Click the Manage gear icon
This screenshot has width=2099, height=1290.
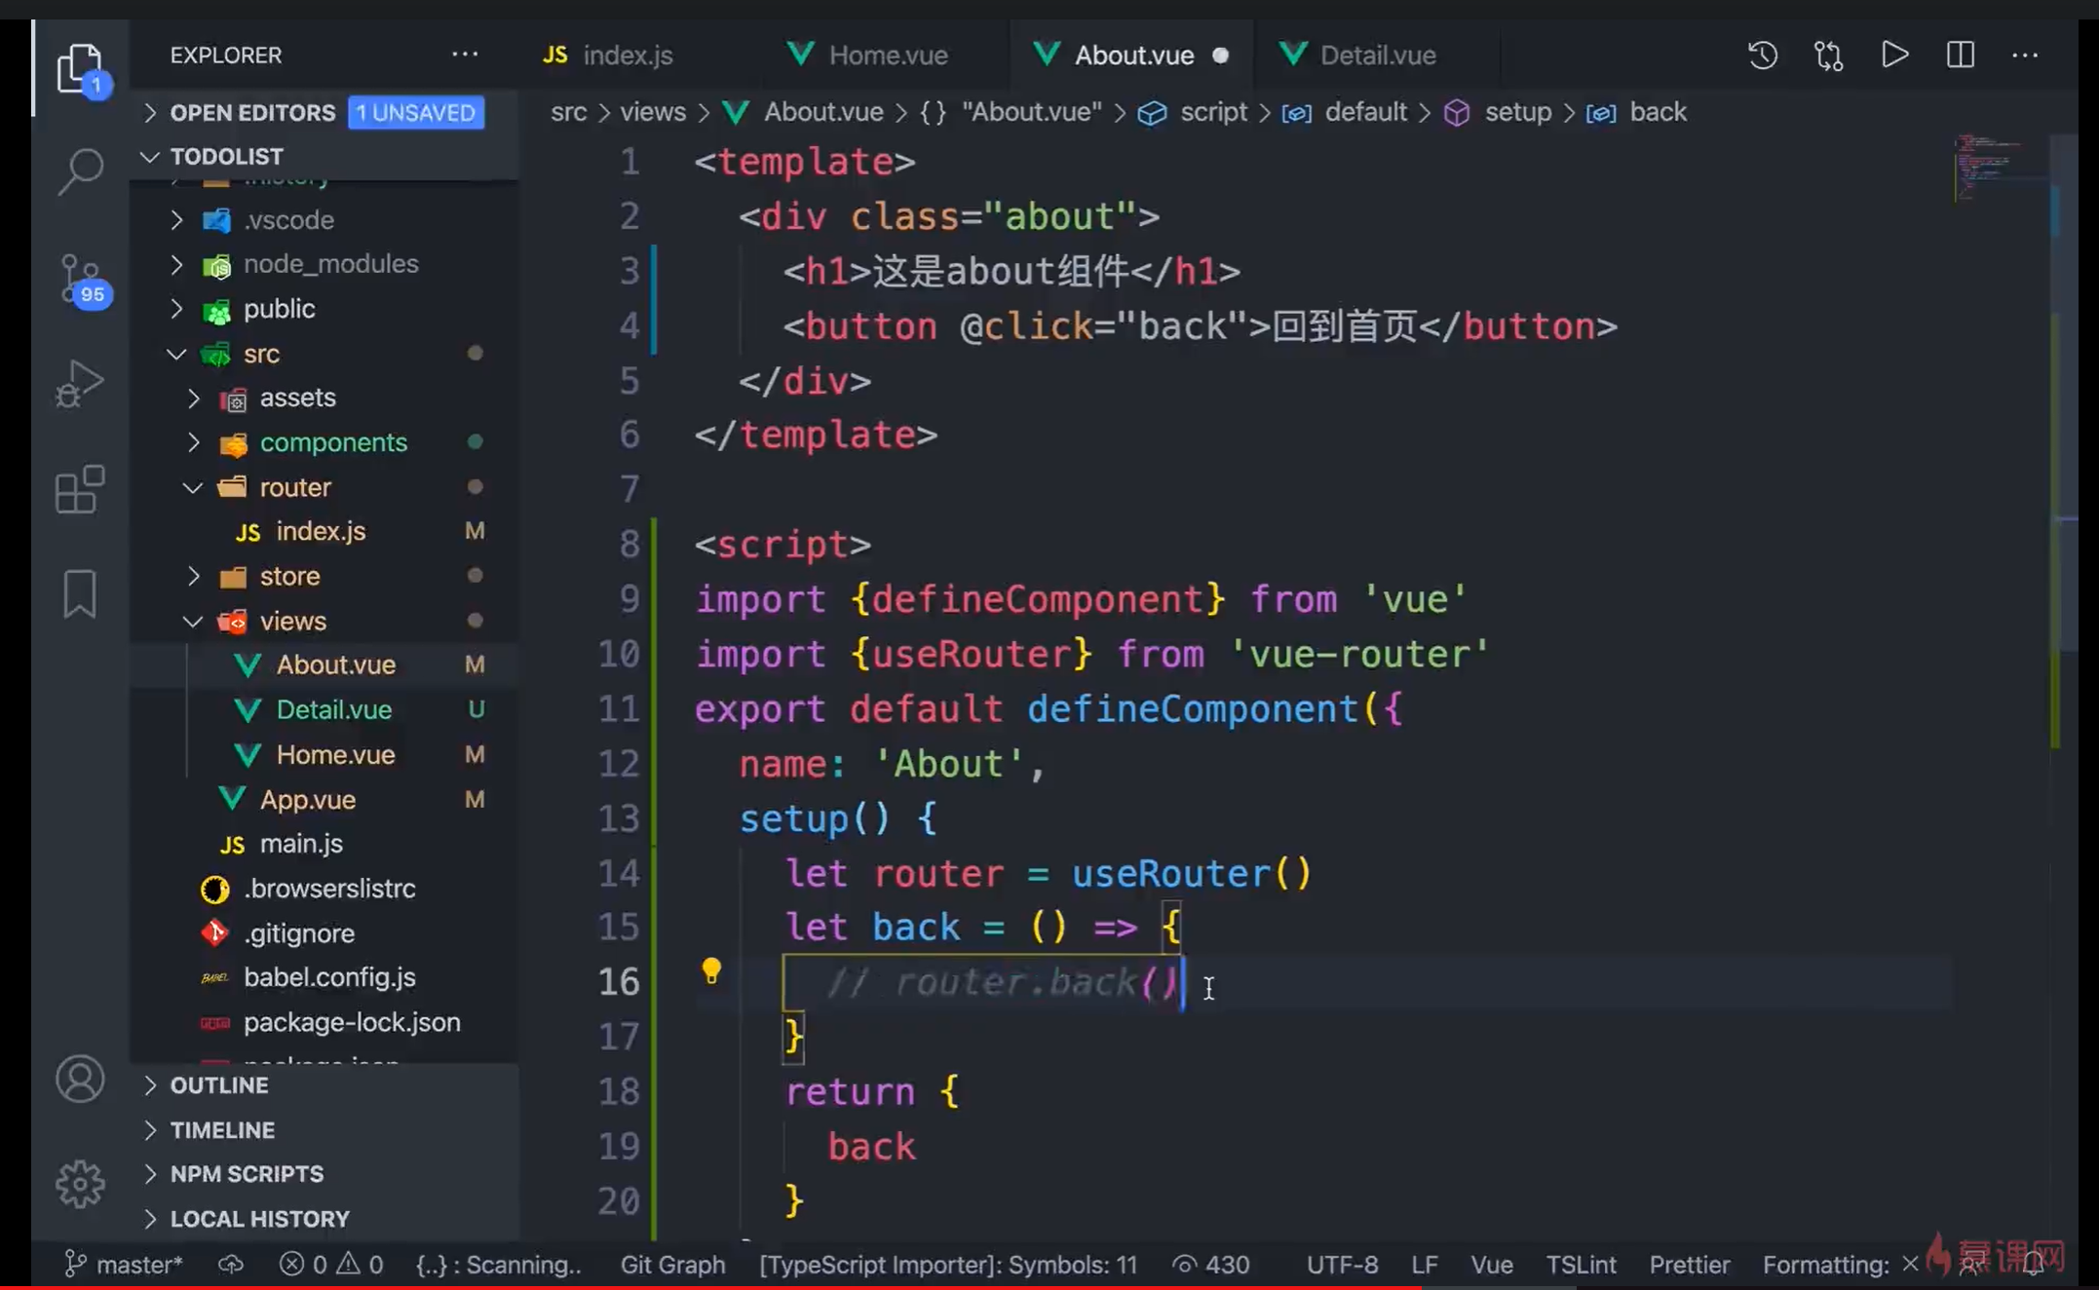(x=80, y=1184)
